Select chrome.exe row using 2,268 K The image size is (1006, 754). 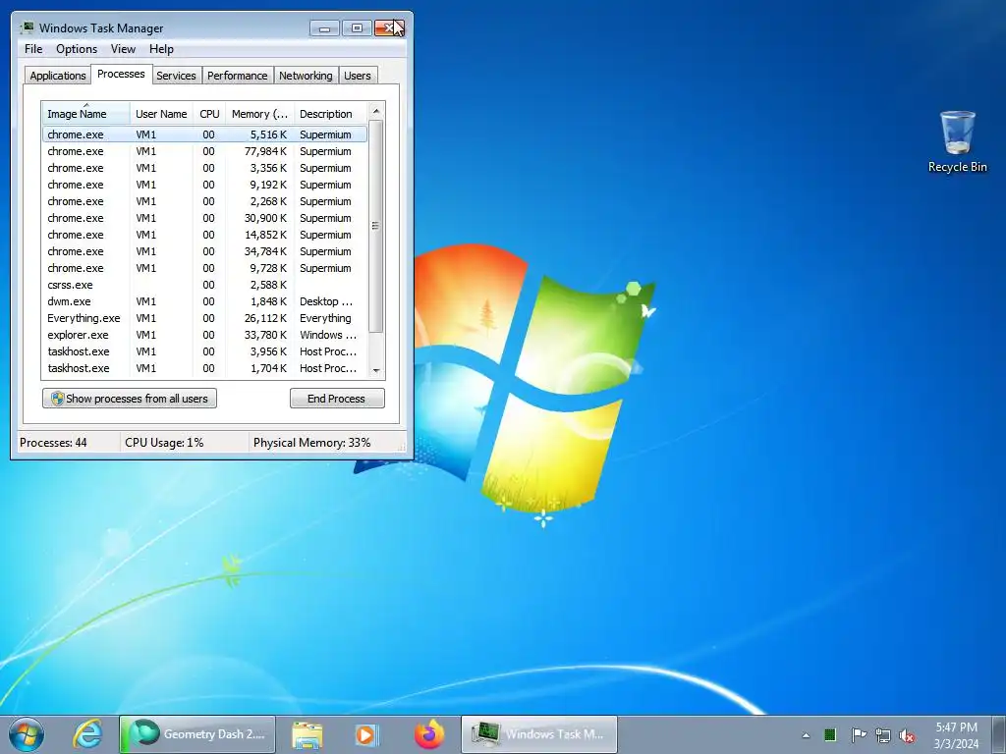tap(204, 201)
